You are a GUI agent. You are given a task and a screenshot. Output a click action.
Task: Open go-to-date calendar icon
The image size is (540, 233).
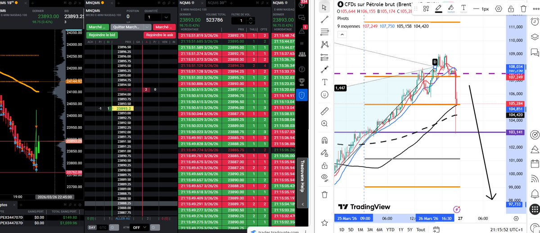[x=436, y=229]
